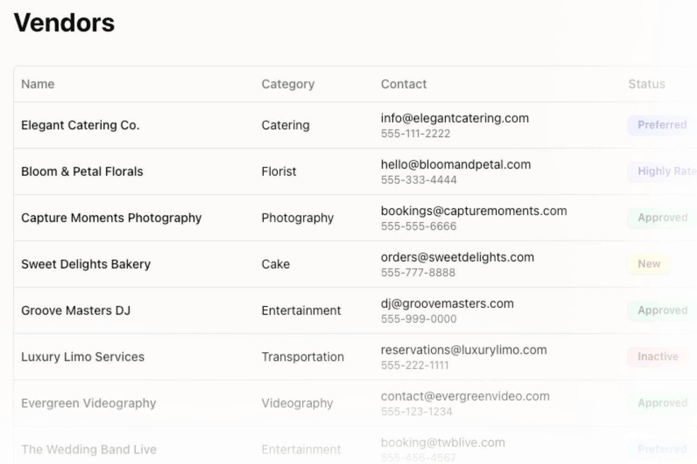Open the Elegant Catering Co. vendor row
Screen dimensions: 697x464
click(80, 125)
